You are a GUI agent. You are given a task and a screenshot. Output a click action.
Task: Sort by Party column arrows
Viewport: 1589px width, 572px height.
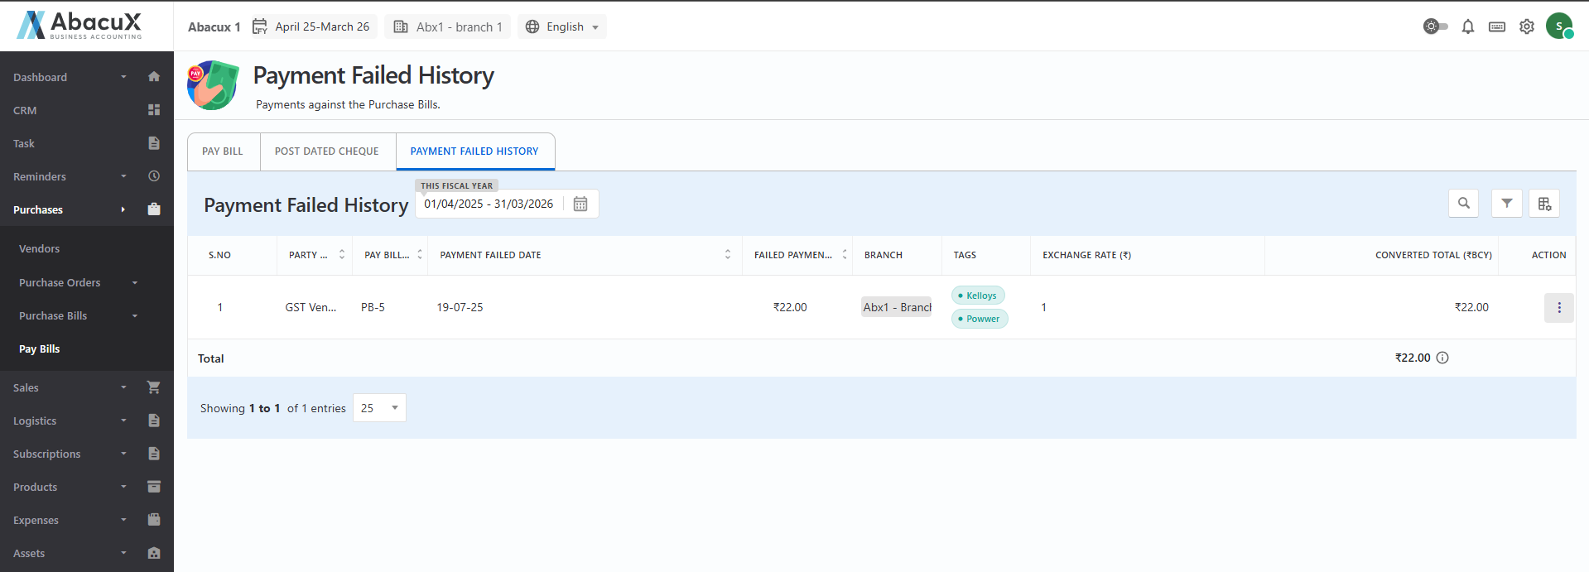[x=341, y=255]
